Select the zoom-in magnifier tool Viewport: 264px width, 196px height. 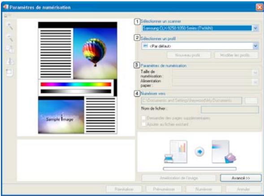click(x=10, y=26)
